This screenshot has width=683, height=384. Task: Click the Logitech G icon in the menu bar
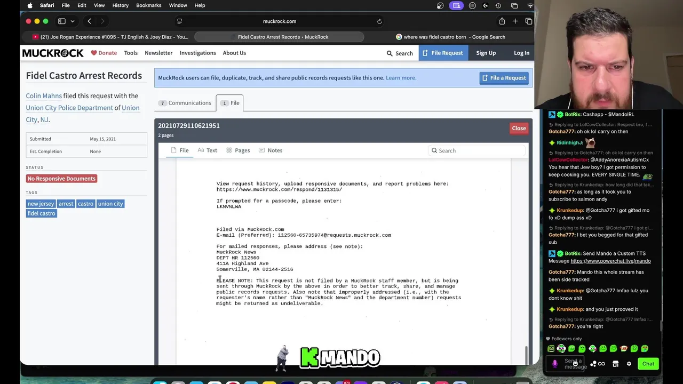coord(486,5)
